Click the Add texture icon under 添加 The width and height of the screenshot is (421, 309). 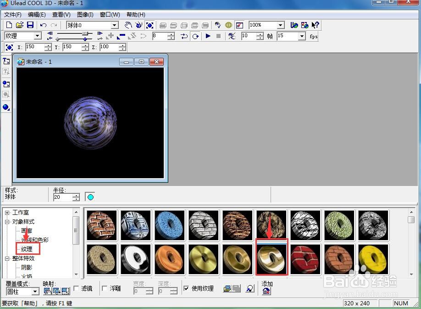point(266,291)
